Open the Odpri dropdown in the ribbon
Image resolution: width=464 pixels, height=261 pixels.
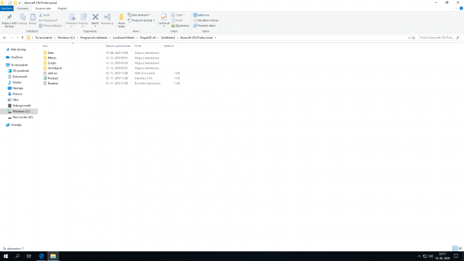tap(178, 15)
